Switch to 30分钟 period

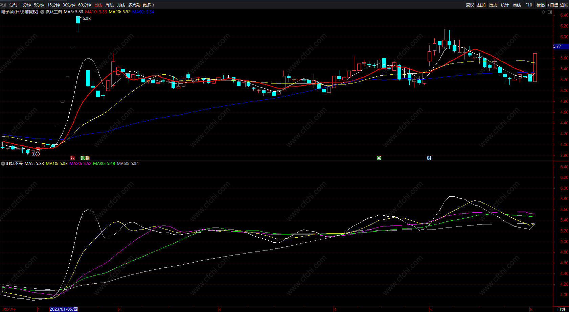click(69, 5)
